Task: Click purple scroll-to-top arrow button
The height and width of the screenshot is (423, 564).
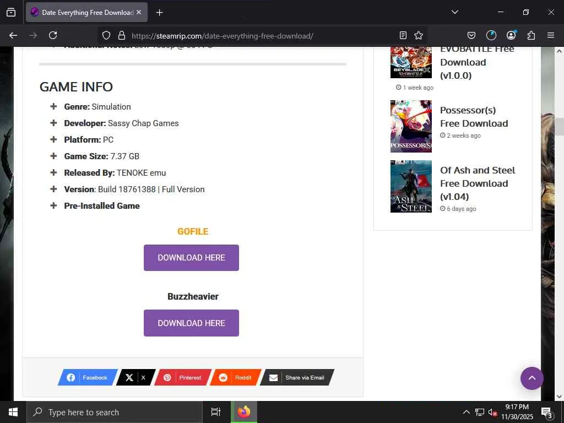Action: pyautogui.click(x=532, y=378)
